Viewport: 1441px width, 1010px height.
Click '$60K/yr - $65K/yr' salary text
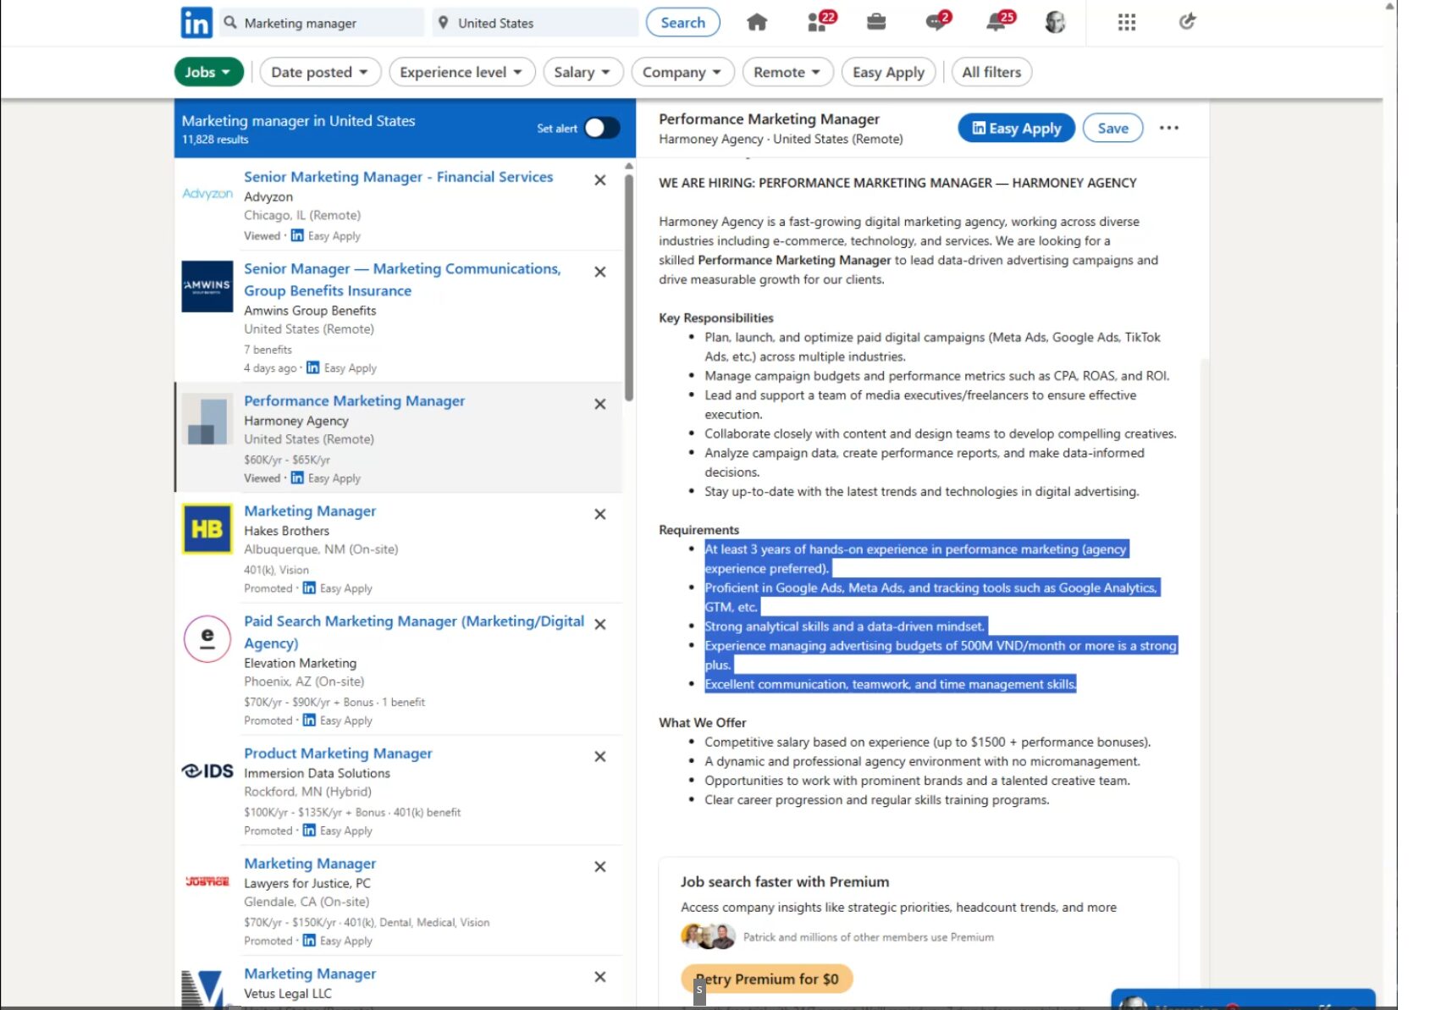[x=287, y=460]
